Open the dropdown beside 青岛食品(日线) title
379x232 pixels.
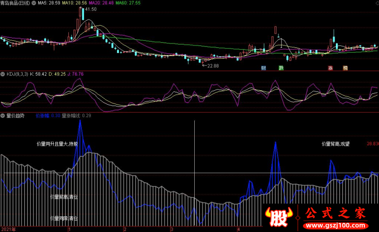[x=34, y=3]
